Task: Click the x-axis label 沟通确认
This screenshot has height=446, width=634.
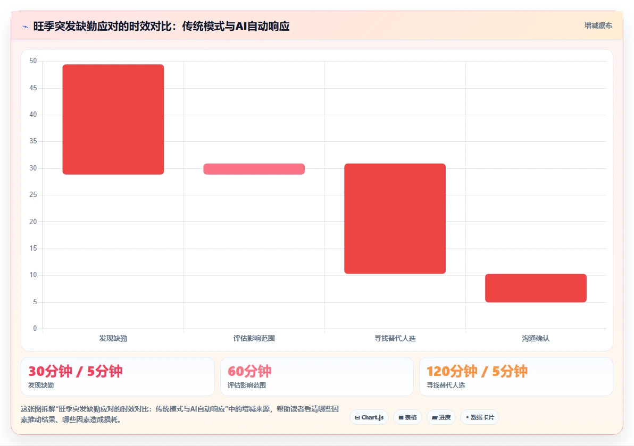Action: point(536,338)
